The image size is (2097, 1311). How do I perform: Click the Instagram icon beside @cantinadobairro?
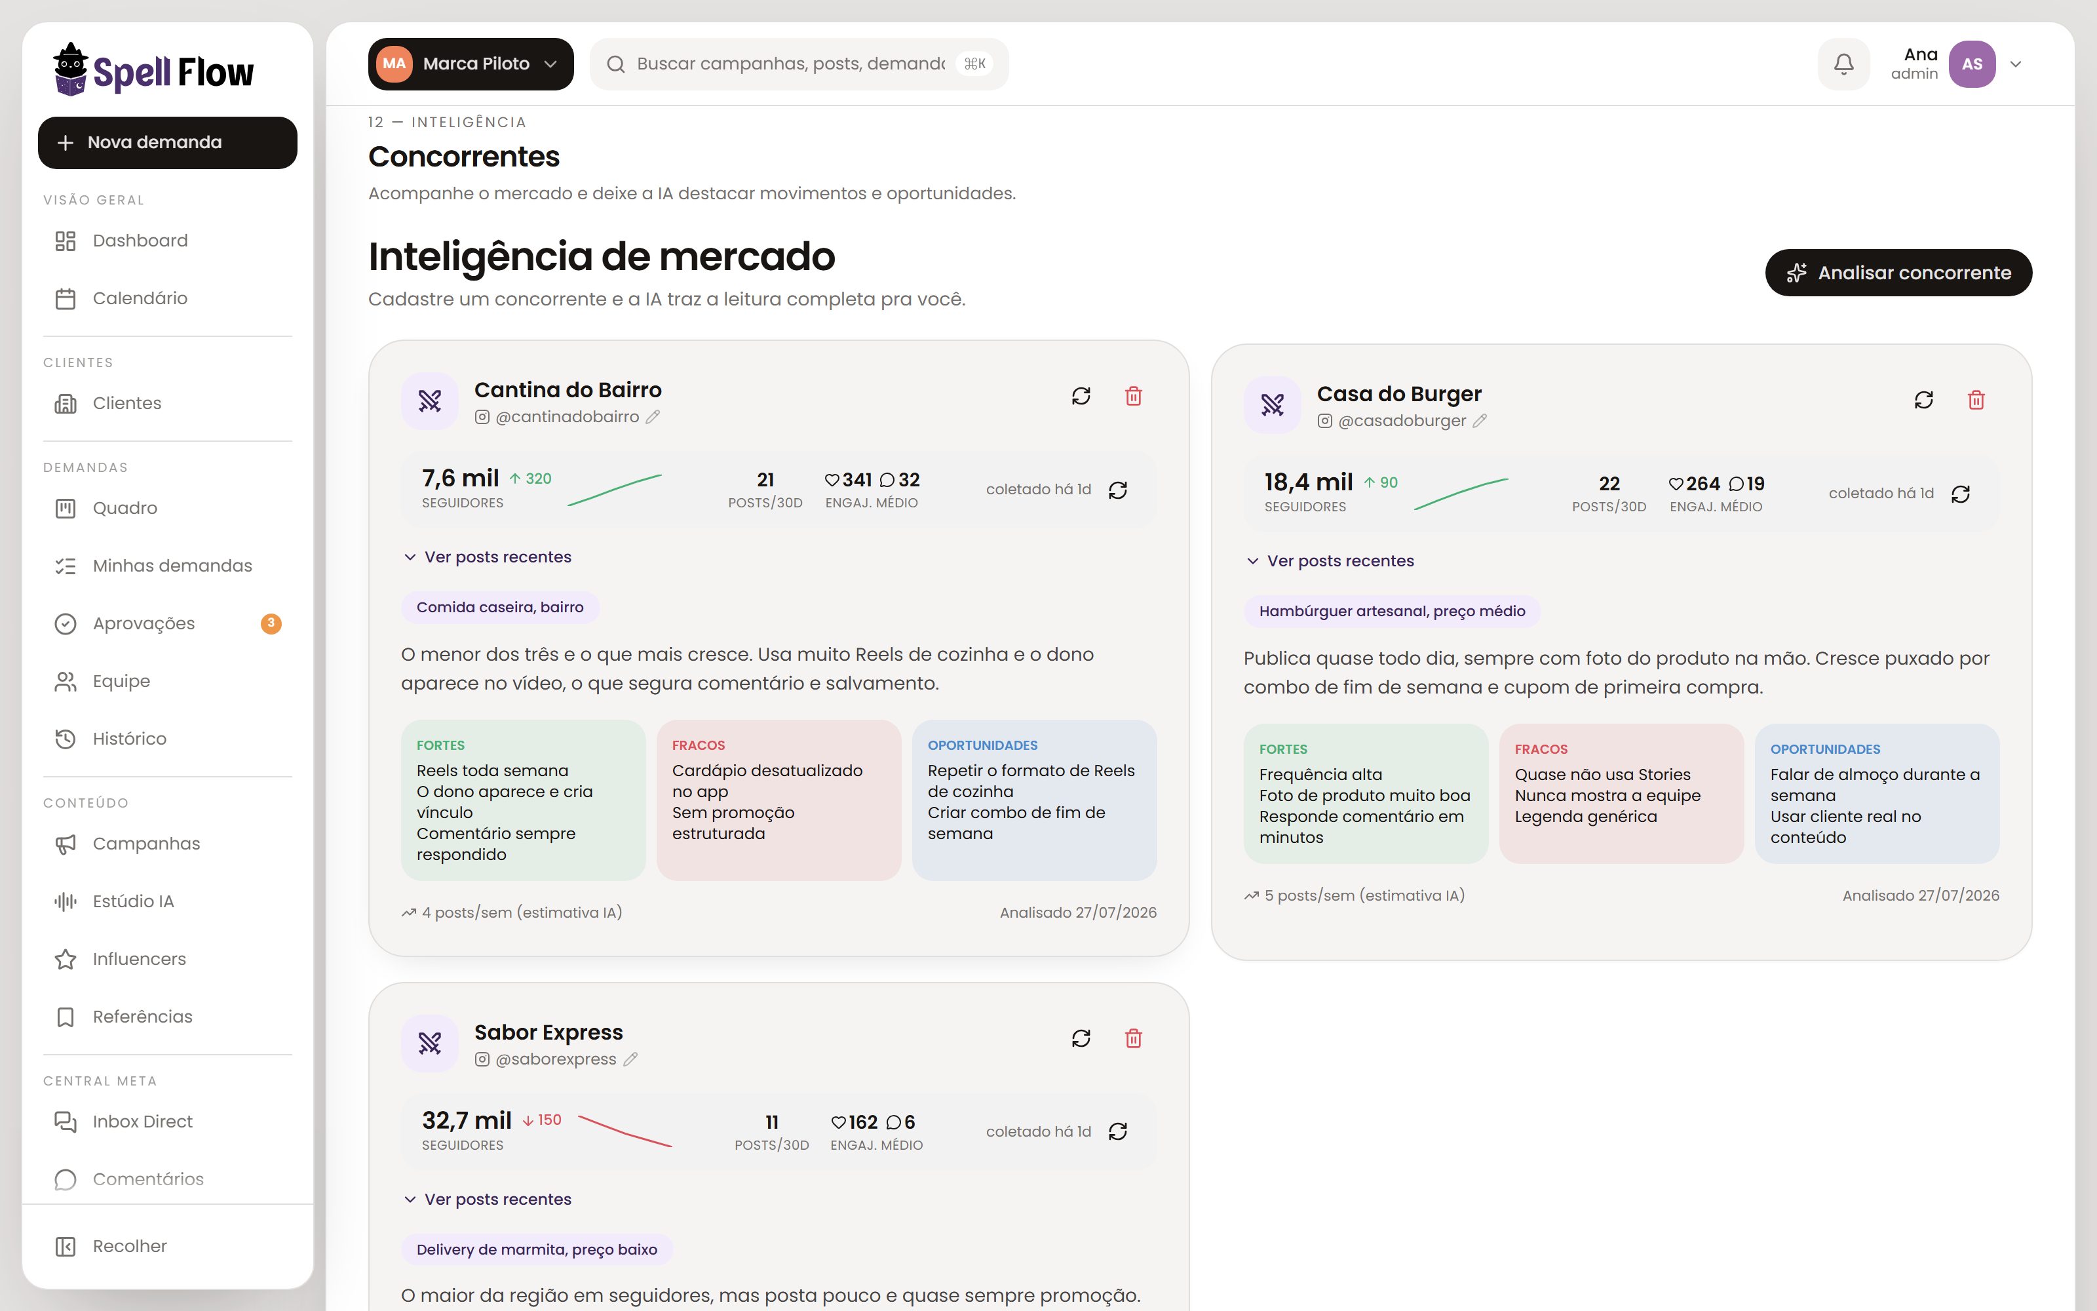click(x=482, y=417)
